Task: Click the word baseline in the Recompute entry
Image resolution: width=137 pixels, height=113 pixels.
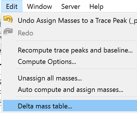Action: [x=118, y=50]
